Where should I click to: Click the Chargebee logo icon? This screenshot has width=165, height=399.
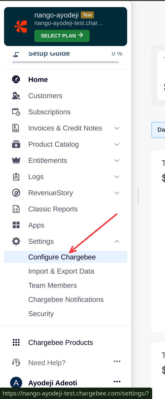click(x=21, y=27)
